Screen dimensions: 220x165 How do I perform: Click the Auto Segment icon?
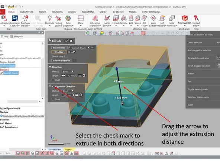pos(68,21)
